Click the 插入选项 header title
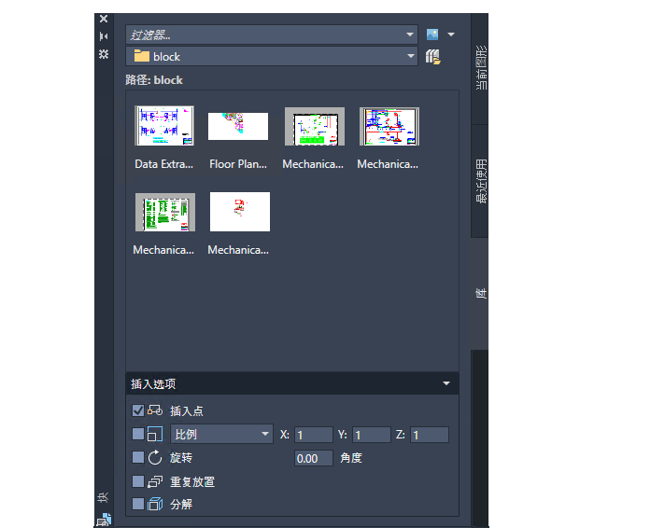Image resolution: width=651 pixels, height=528 pixels. pos(153,384)
